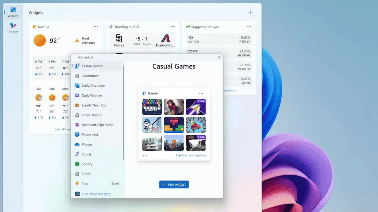This screenshot has width=378, height=212.
Task: Click the Saturday forecast weather icon
Action: tap(39, 98)
